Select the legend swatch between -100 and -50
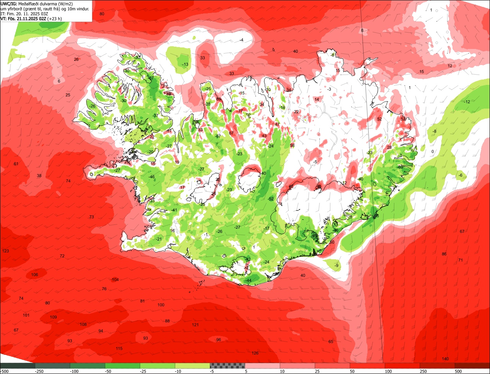Viewport: 490px width, 374px height. coord(87,366)
